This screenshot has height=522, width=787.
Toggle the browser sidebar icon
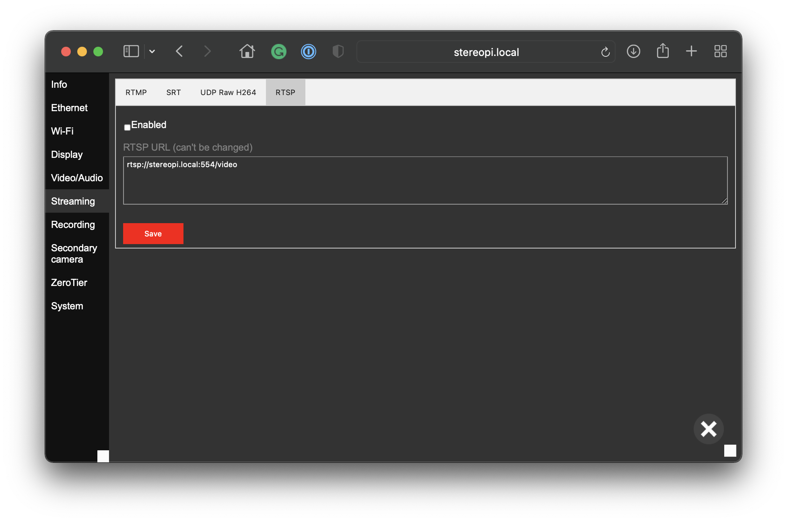point(131,51)
